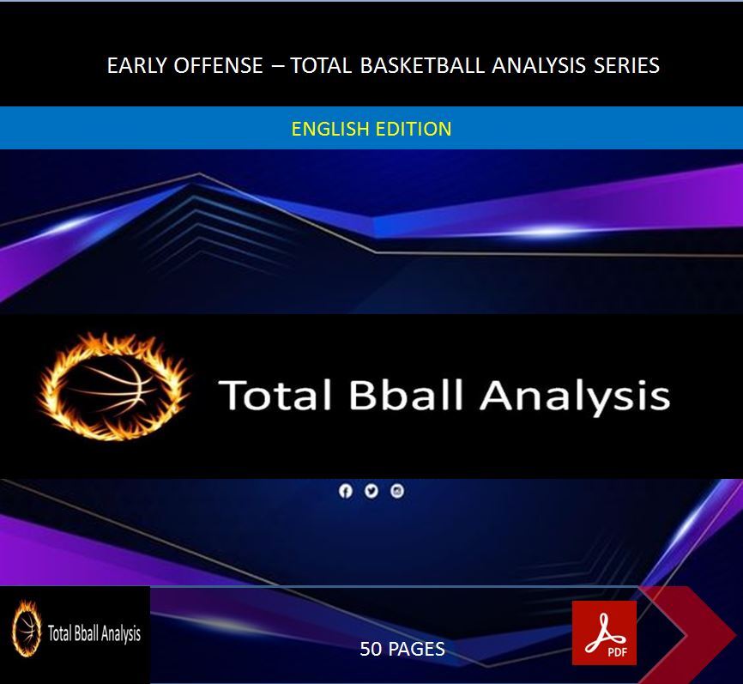Screen dimensions: 743x684
Task: Click the Twitter bird icon
Action: coord(371,491)
